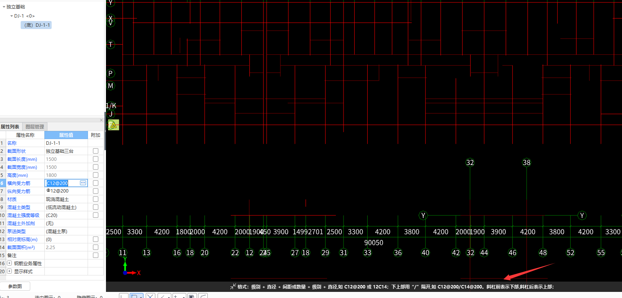Click the 截面形状 property label

click(x=16, y=151)
